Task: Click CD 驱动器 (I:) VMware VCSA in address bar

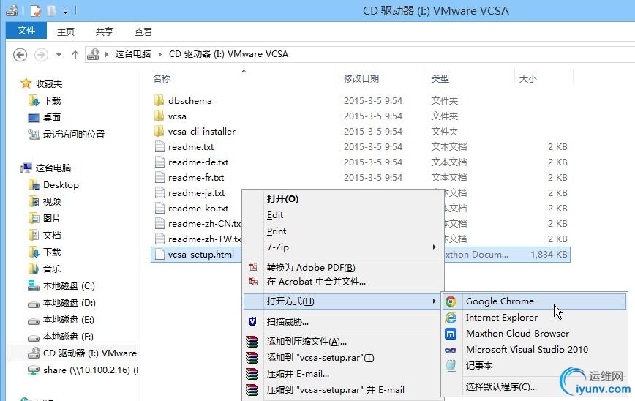Action: coord(228,54)
